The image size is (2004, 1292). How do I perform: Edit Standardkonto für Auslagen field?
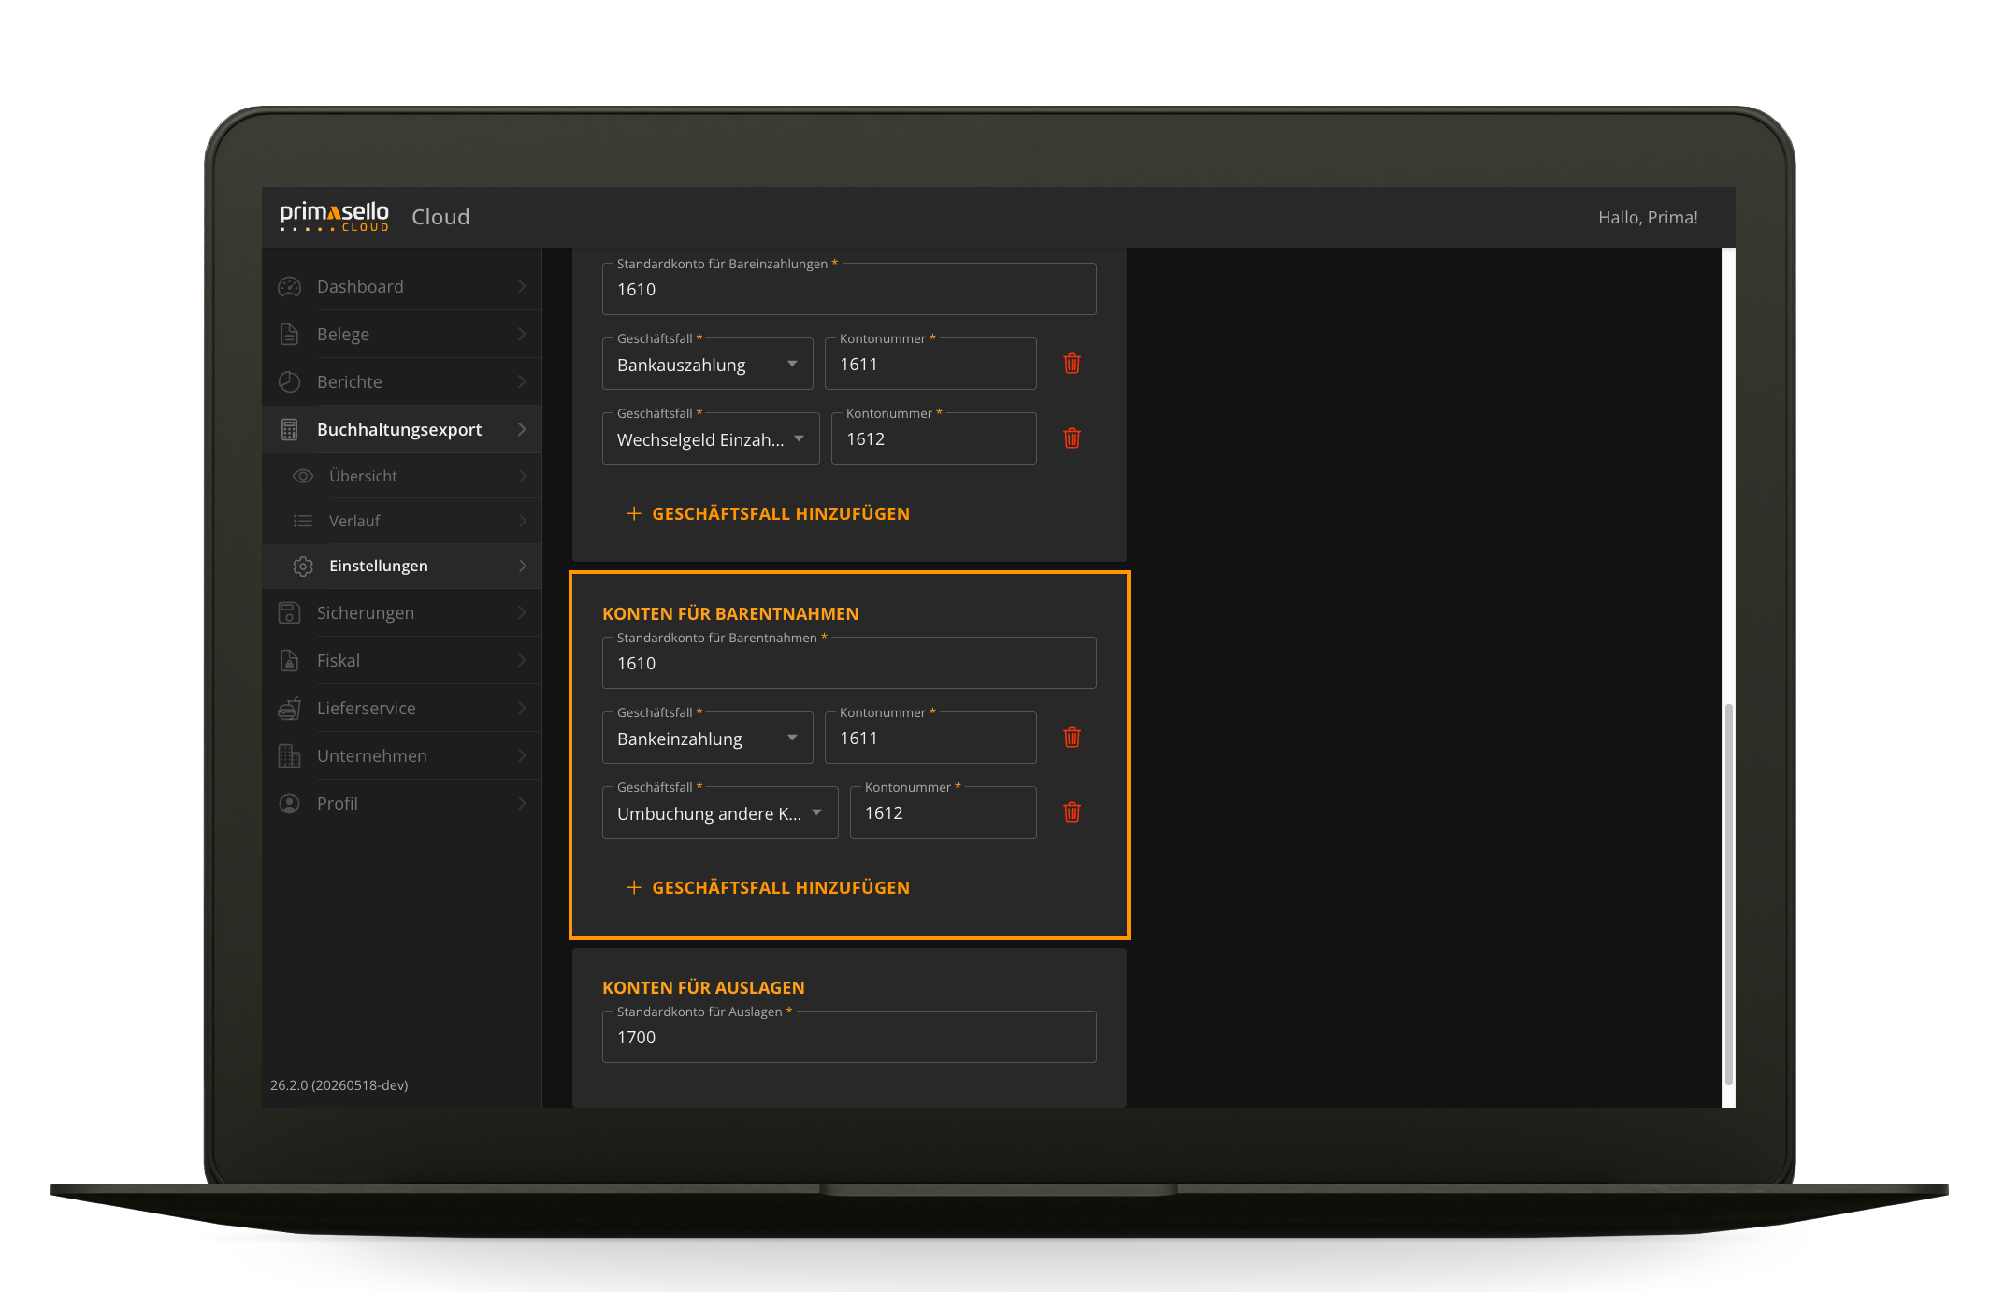pos(849,1038)
